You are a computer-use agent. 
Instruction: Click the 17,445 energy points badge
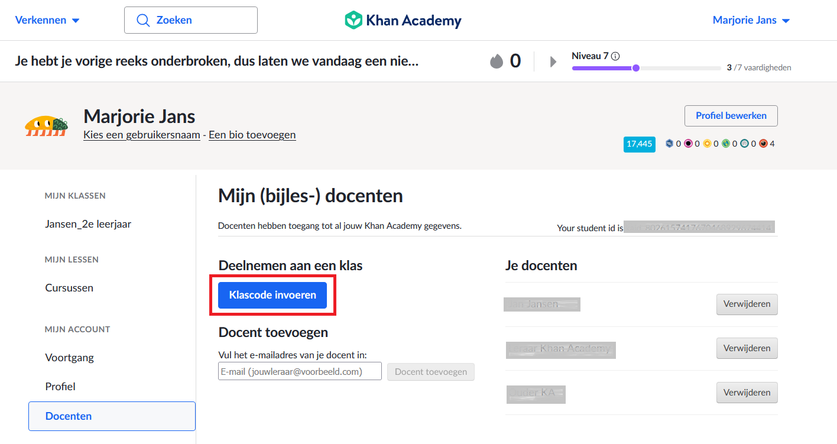(x=639, y=144)
